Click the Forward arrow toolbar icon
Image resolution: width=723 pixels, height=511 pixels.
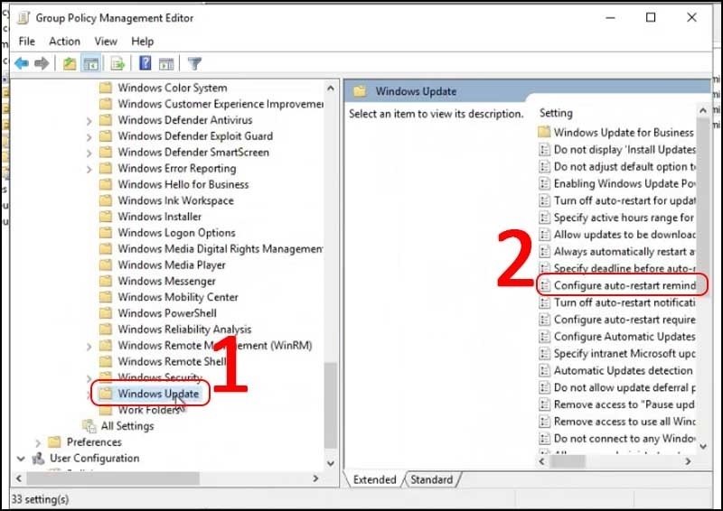point(41,63)
